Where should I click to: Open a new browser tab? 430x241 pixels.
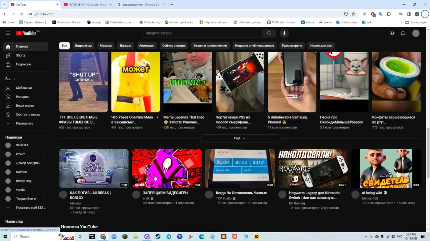[x=172, y=5]
